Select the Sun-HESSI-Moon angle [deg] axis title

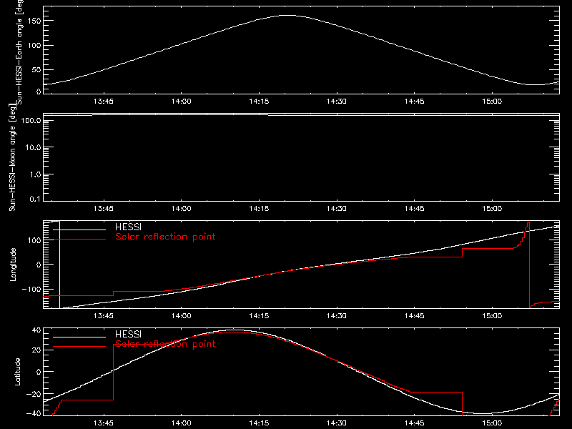click(x=12, y=157)
